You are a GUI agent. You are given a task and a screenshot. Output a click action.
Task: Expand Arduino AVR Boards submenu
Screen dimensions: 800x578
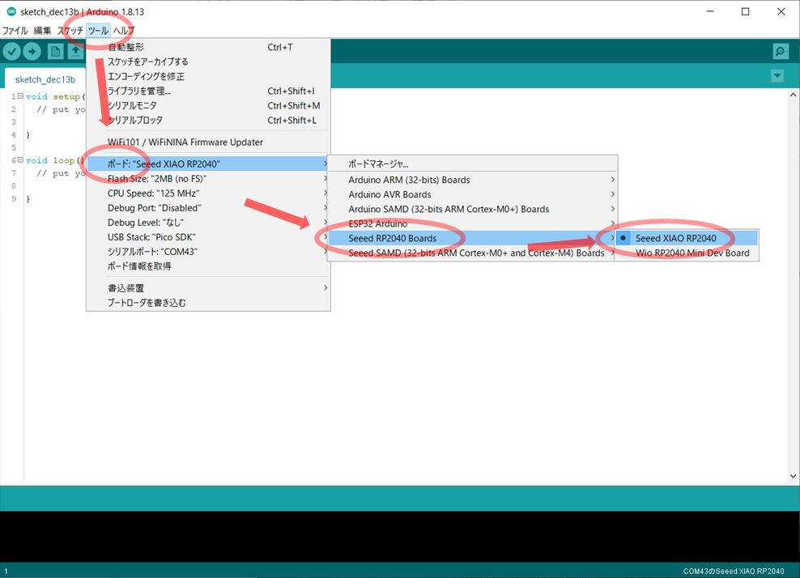[x=472, y=194]
